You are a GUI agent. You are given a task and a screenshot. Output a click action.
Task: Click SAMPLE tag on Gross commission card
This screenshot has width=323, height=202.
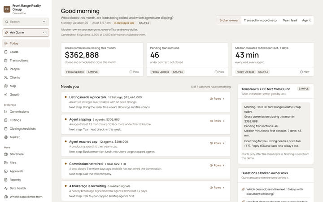click(x=93, y=72)
